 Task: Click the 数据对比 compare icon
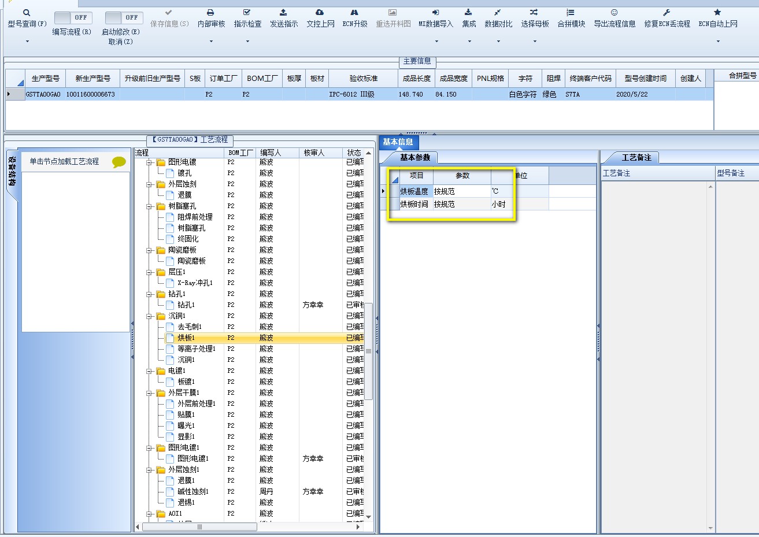pyautogui.click(x=498, y=12)
